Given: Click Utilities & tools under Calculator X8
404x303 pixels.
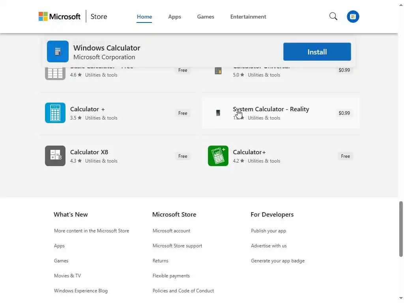Looking at the screenshot, I should pyautogui.click(x=101, y=161).
